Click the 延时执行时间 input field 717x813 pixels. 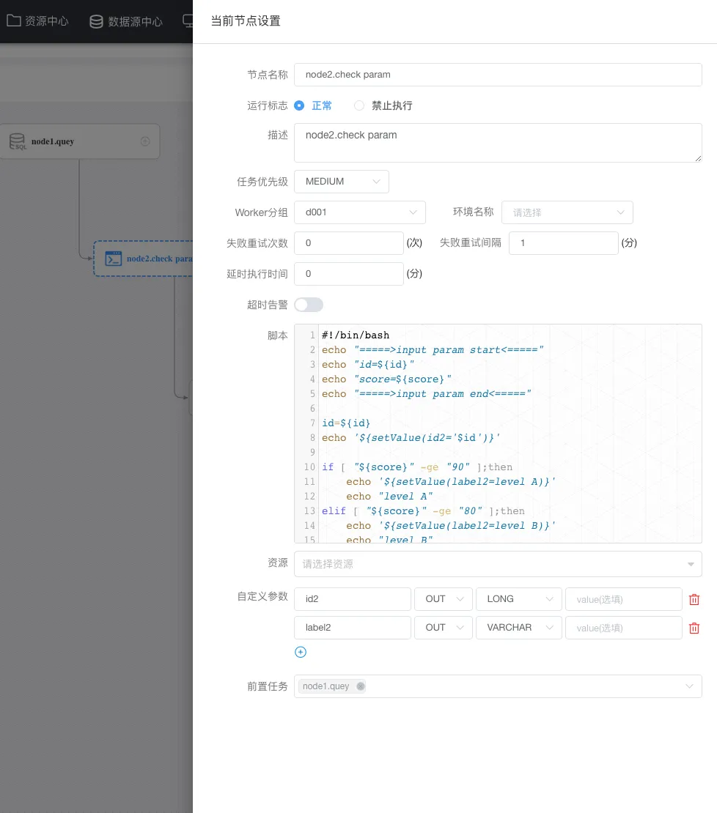point(349,274)
